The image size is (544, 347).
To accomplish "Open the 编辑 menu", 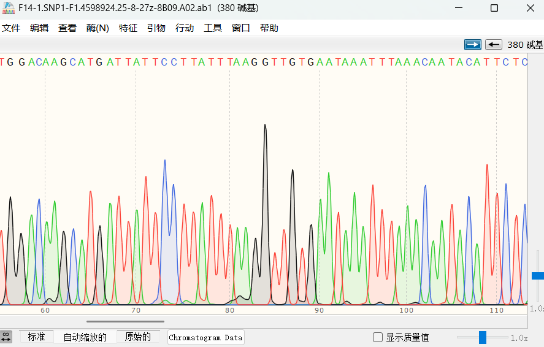I will [39, 28].
